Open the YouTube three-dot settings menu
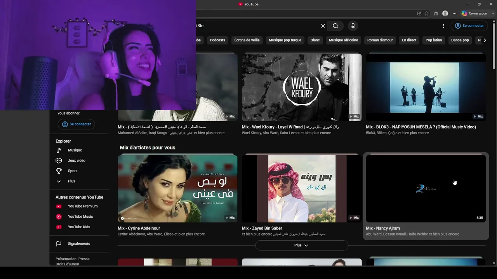 pos(443,26)
